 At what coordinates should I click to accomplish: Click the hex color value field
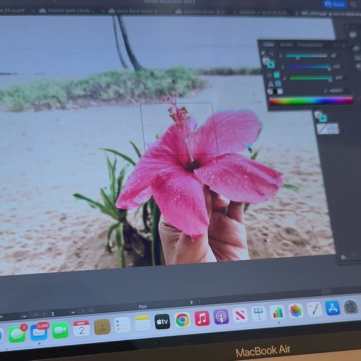(336, 91)
